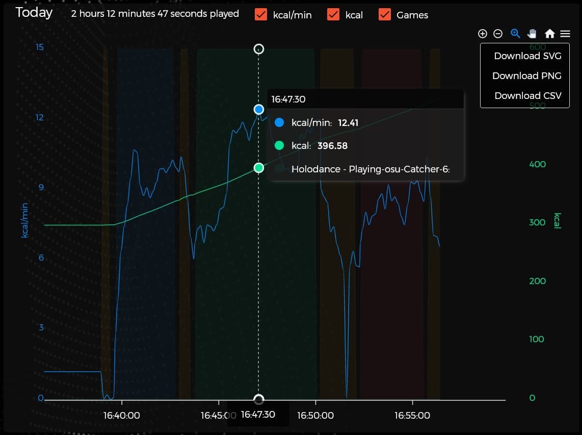This screenshot has width=582, height=435.
Task: Click the blue kcal/min axis title
Action: pos(24,220)
